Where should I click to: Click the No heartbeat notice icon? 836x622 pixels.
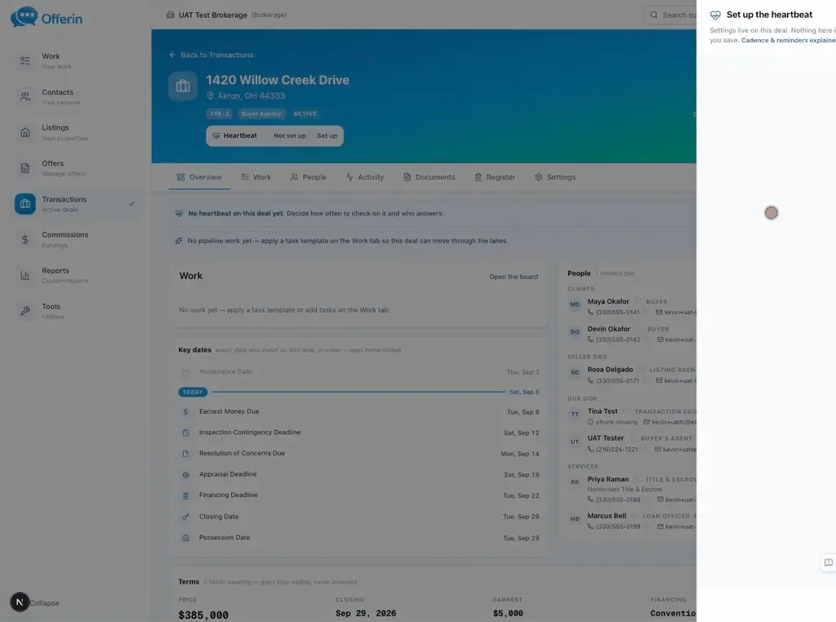(179, 213)
